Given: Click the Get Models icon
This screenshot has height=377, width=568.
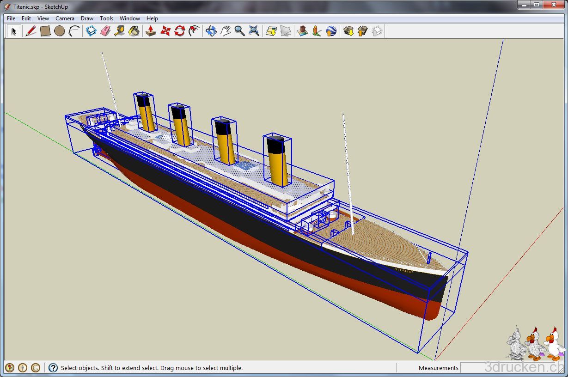Looking at the screenshot, I should point(348,31).
